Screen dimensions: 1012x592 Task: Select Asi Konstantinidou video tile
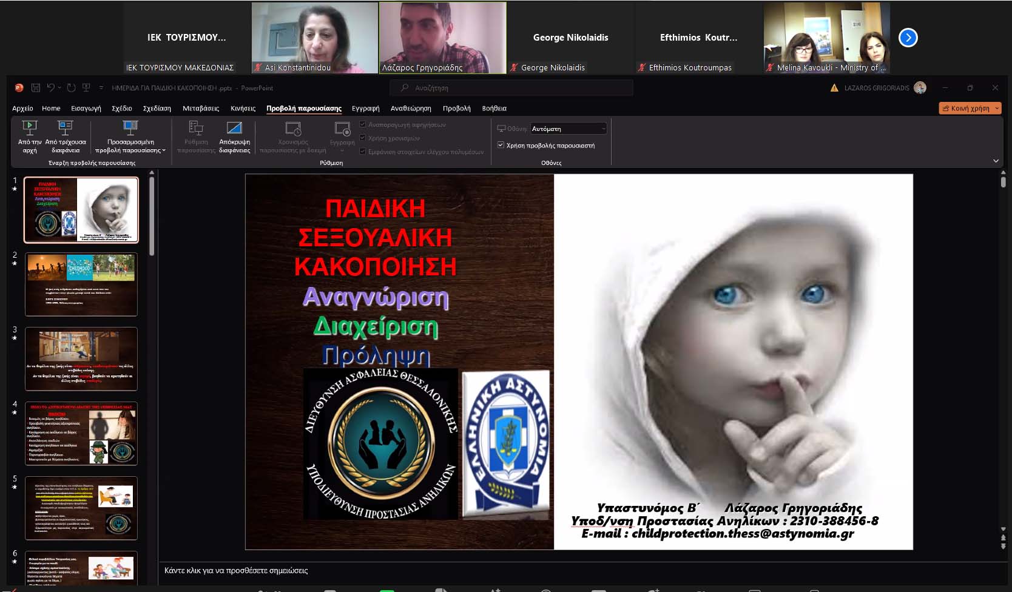(x=315, y=38)
